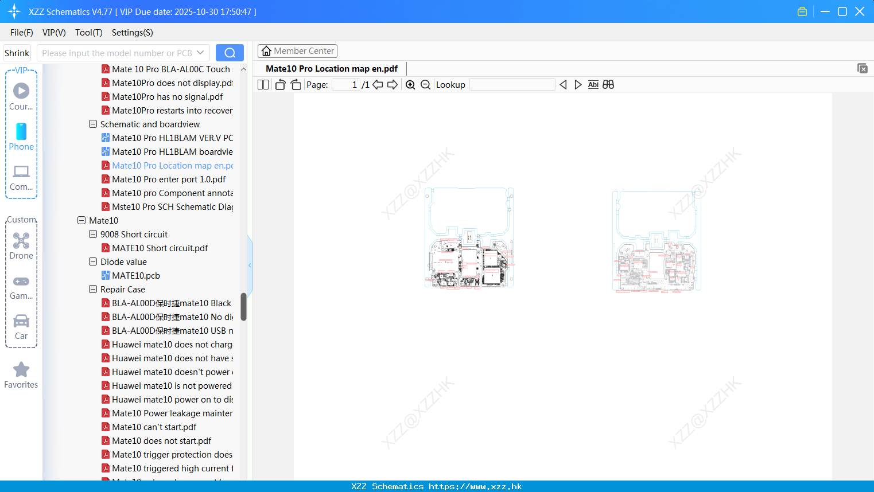Click the Lookup text field
The height and width of the screenshot is (492, 874).
512,84
